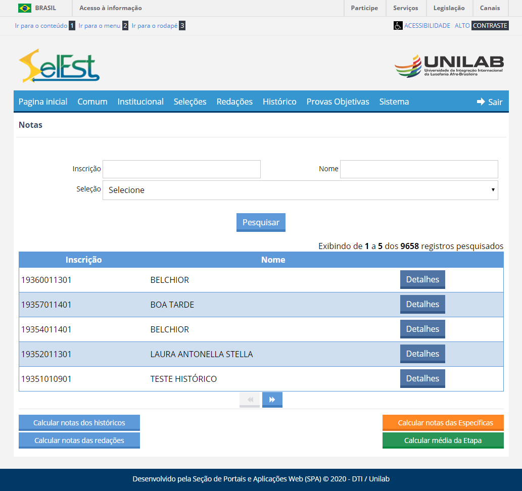
Task: Click the Nome search field
Action: coord(419,169)
